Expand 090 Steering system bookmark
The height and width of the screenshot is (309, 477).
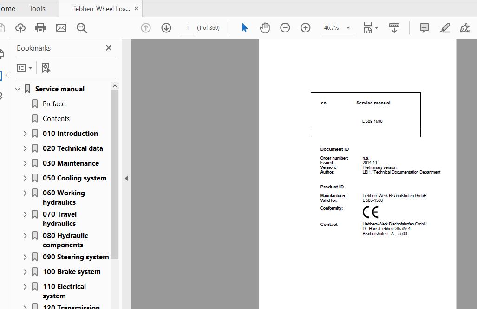pyautogui.click(x=25, y=257)
